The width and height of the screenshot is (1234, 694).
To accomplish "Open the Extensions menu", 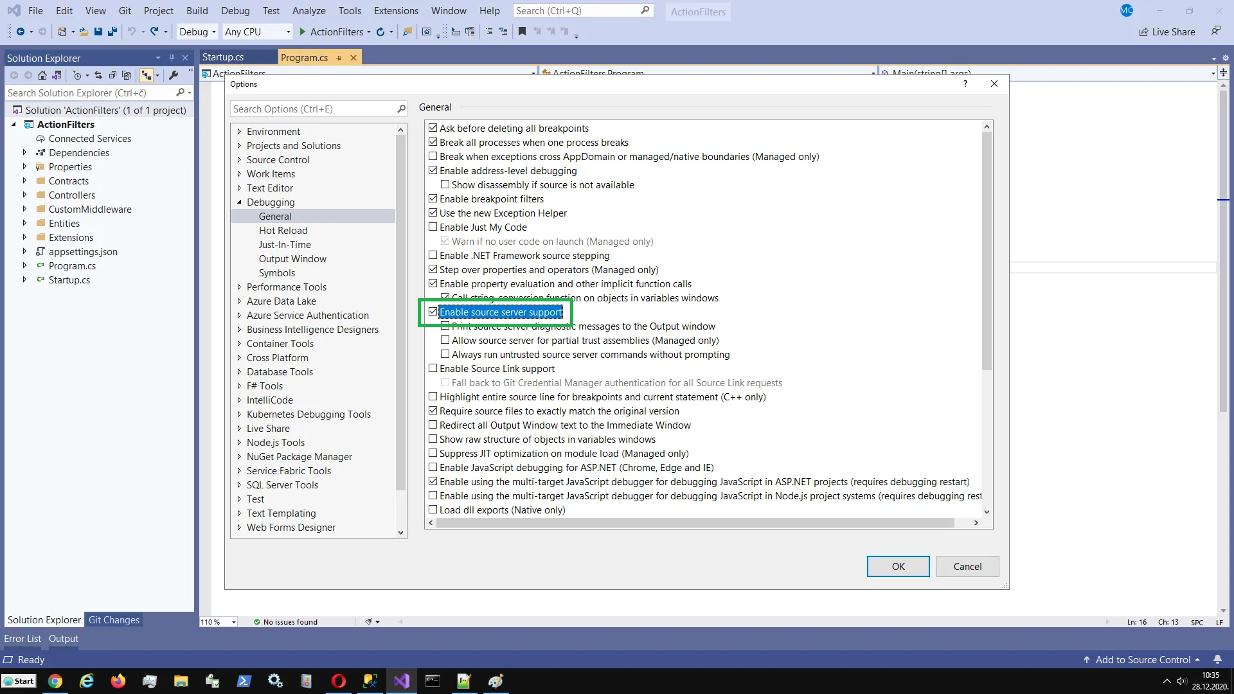I will pyautogui.click(x=396, y=10).
